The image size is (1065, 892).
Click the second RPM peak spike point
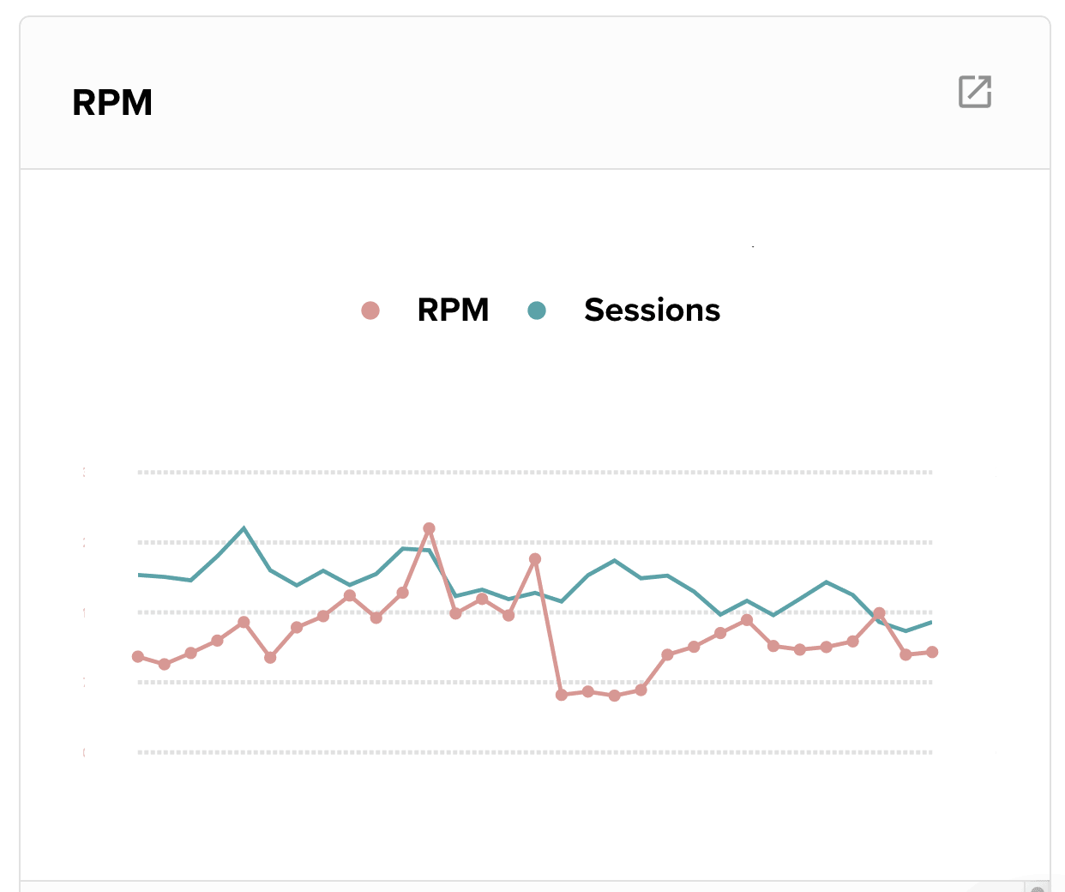(536, 558)
